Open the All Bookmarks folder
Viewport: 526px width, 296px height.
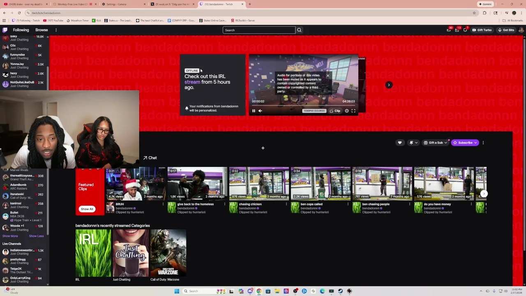[512, 21]
